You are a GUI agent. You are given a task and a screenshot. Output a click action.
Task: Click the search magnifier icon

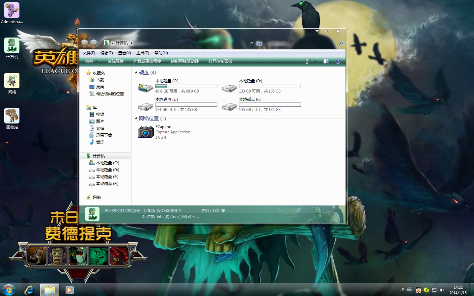tap(341, 43)
